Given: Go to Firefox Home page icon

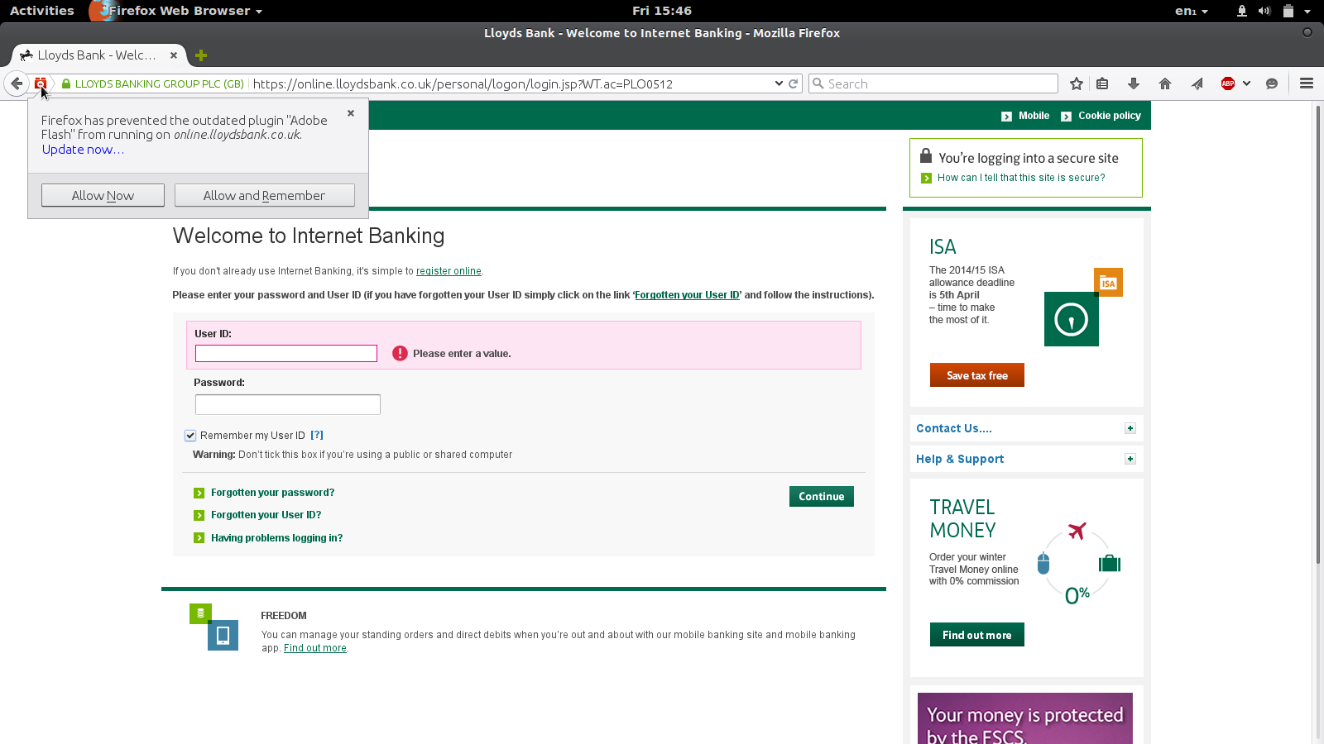Looking at the screenshot, I should (1165, 83).
